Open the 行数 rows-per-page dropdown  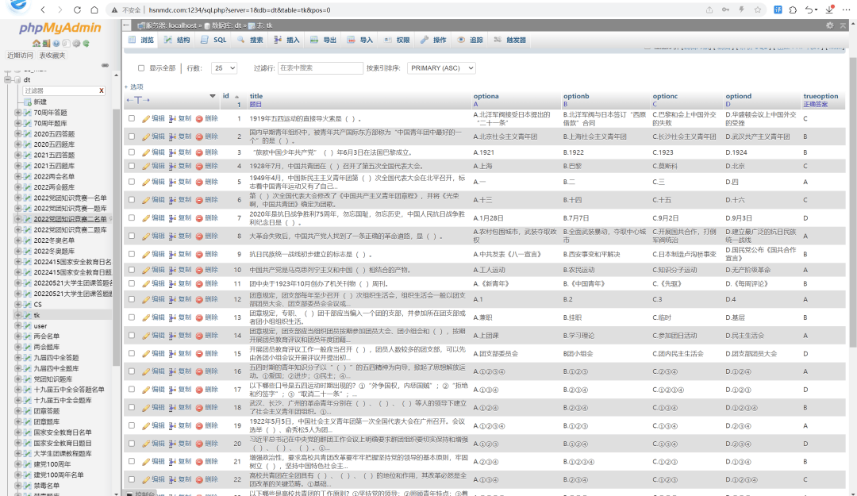click(x=223, y=68)
